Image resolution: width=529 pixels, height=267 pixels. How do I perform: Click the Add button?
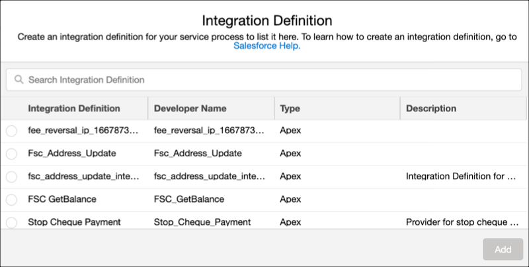(x=503, y=249)
